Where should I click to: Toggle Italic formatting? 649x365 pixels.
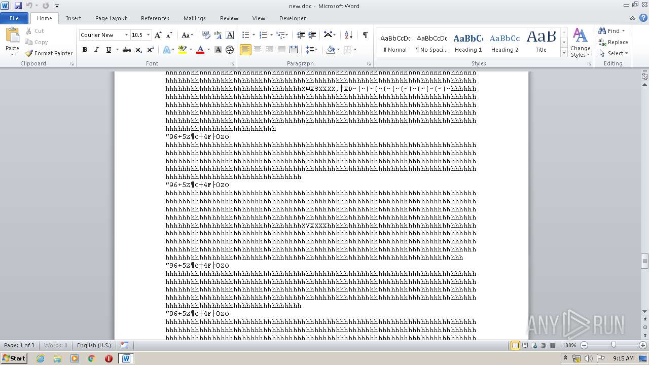(x=96, y=50)
